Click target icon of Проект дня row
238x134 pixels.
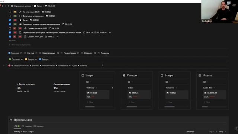tap(25, 28)
